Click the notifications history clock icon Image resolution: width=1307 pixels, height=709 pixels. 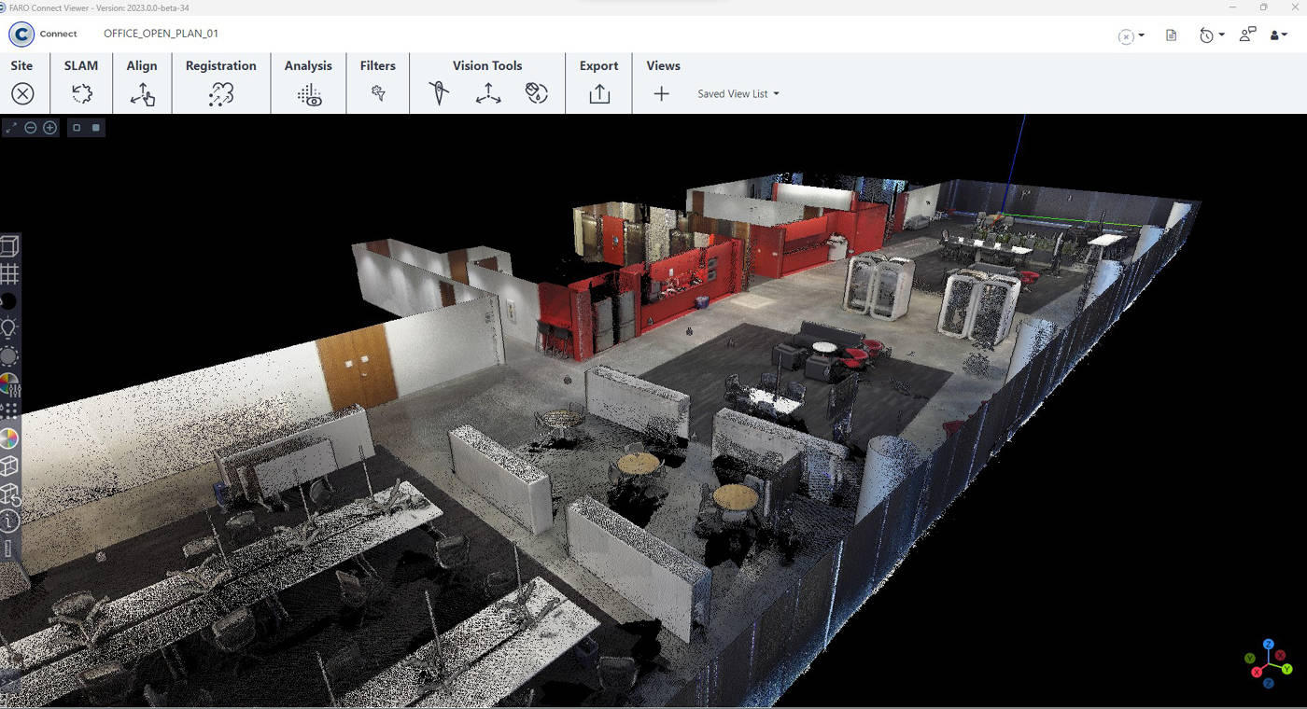(1207, 34)
